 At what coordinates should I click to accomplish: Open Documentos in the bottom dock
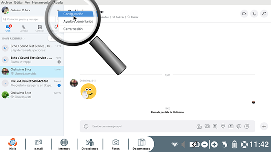pyautogui.click(x=141, y=144)
